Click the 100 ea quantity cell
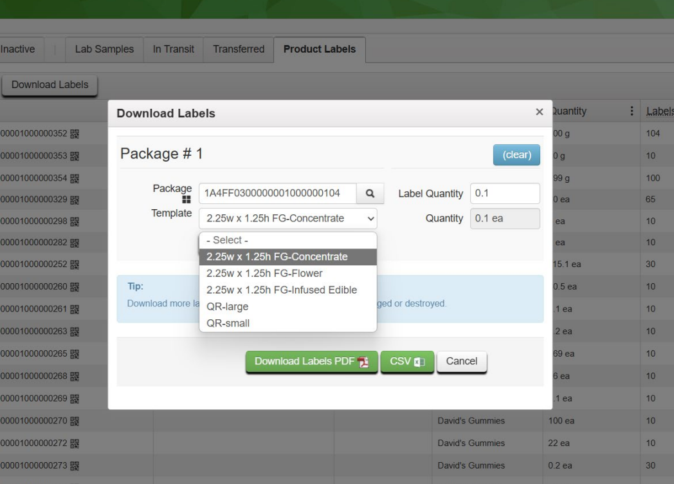Screen dimensions: 674x484 (561, 421)
